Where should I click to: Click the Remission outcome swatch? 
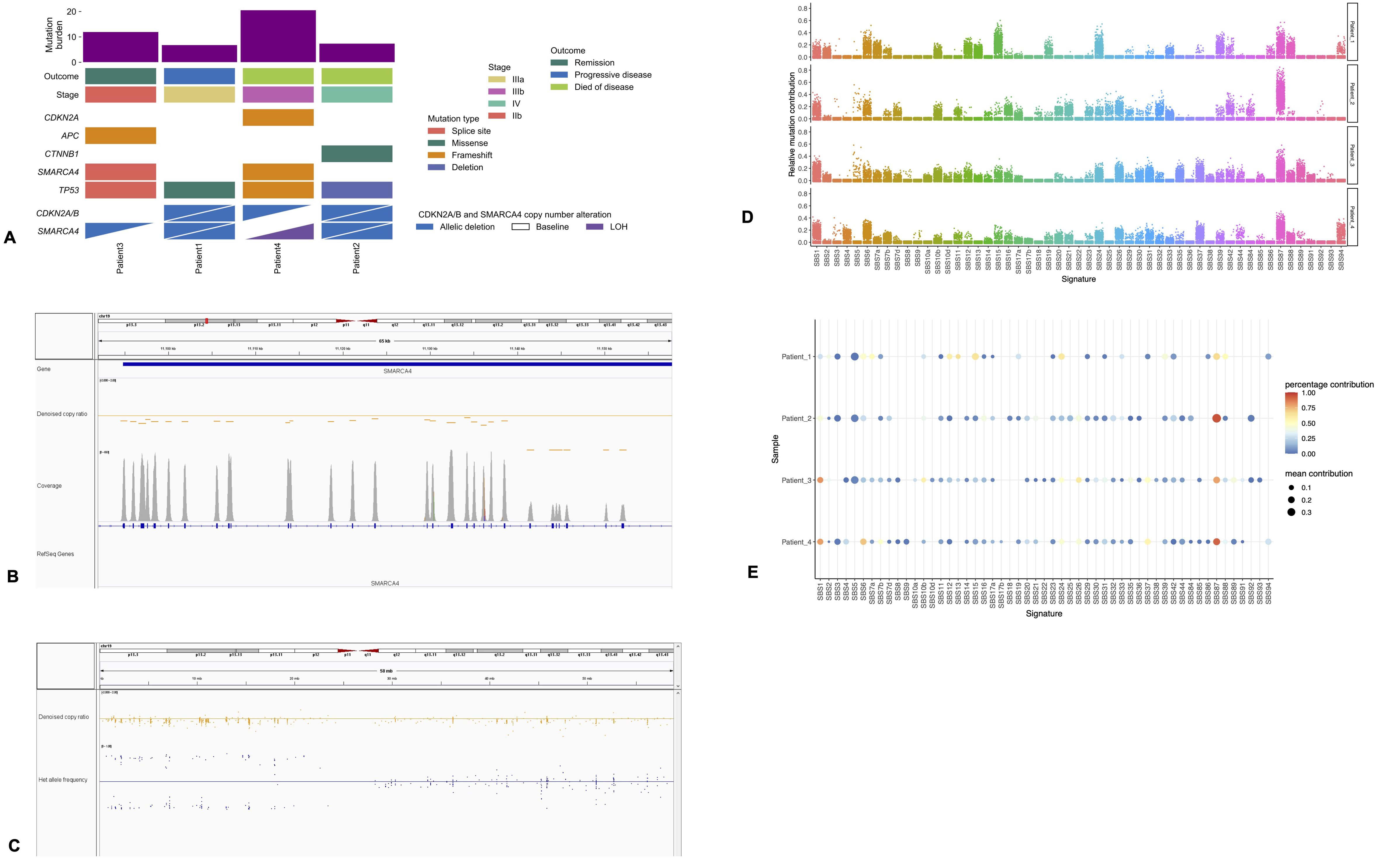pyautogui.click(x=559, y=62)
